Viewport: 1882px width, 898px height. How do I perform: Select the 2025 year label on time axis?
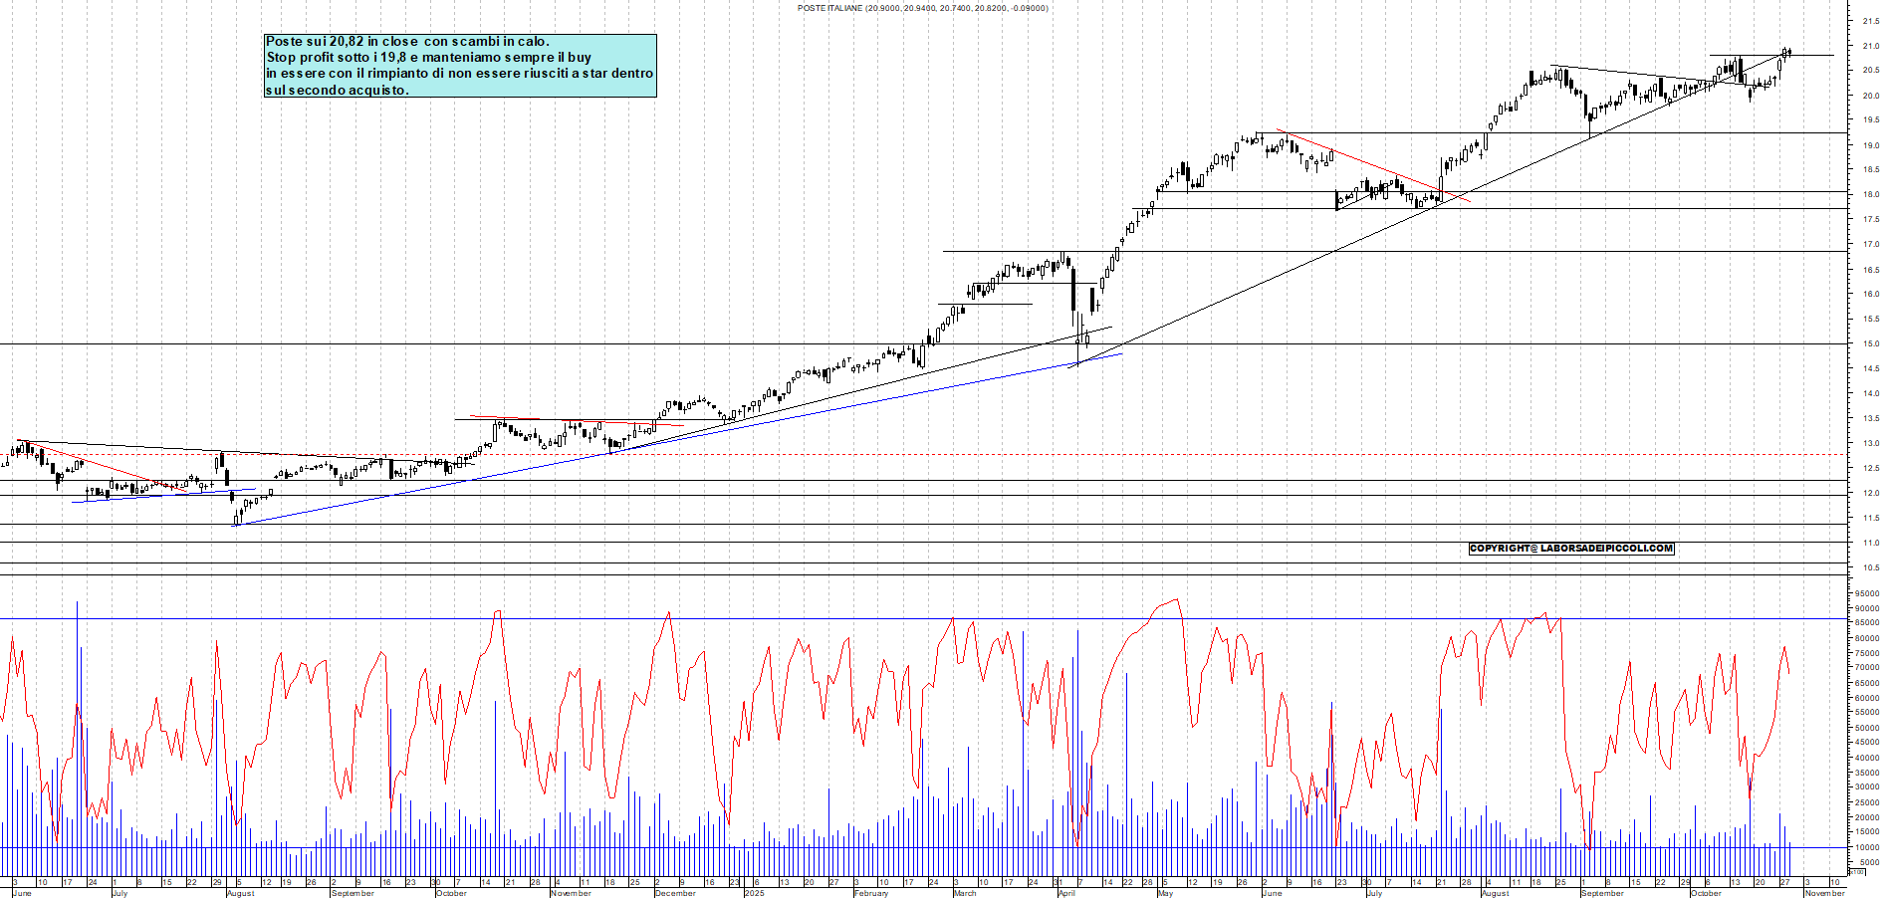[x=755, y=893]
